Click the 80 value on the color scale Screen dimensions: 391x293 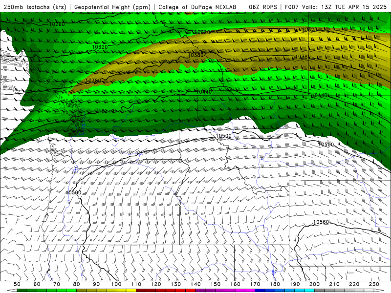pos(77,284)
